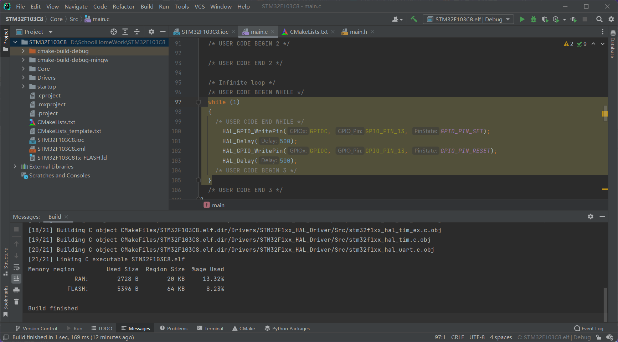Jump to previous message with up arrow
The image size is (618, 342).
pos(16,244)
